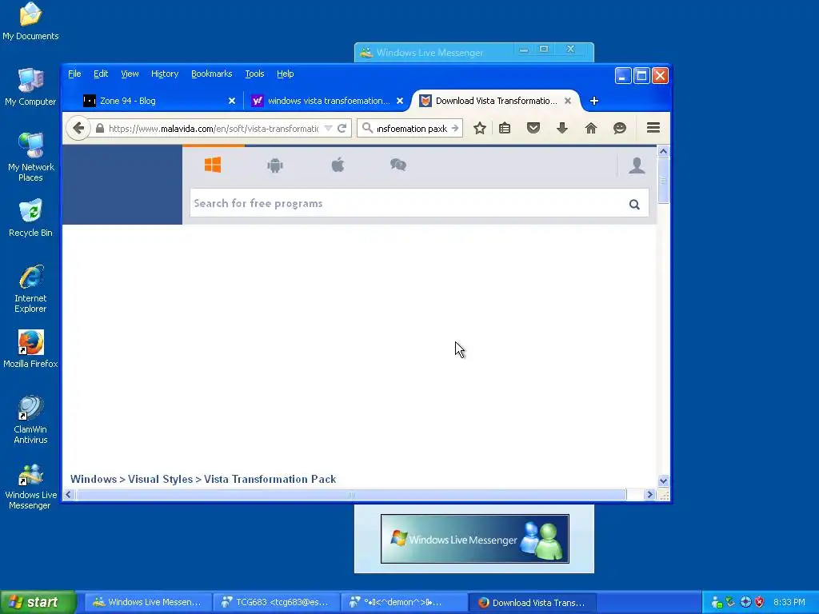
Task: Open the Help menu
Action: 286,74
